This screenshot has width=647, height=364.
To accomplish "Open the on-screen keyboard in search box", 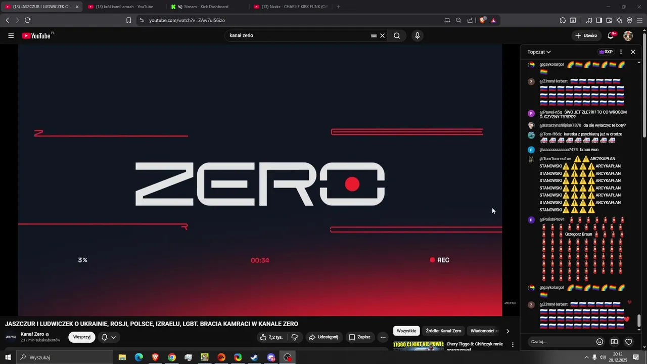I will click(x=374, y=36).
